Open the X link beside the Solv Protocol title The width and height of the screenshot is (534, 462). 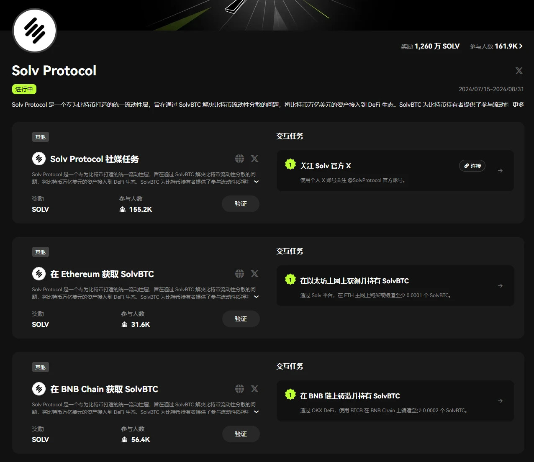pyautogui.click(x=519, y=71)
